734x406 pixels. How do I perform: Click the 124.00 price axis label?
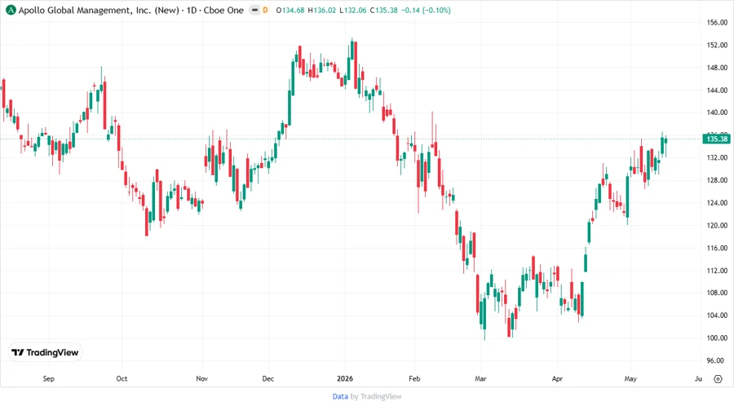(x=717, y=203)
